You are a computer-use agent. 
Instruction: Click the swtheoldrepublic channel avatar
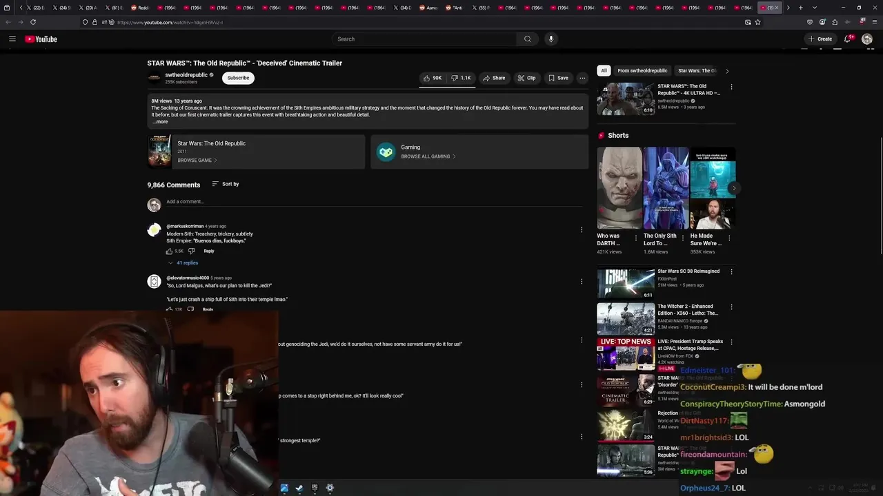[154, 78]
